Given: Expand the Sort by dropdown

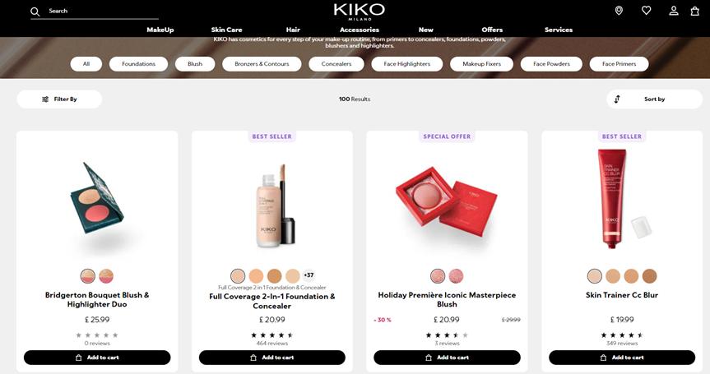Looking at the screenshot, I should (x=654, y=99).
